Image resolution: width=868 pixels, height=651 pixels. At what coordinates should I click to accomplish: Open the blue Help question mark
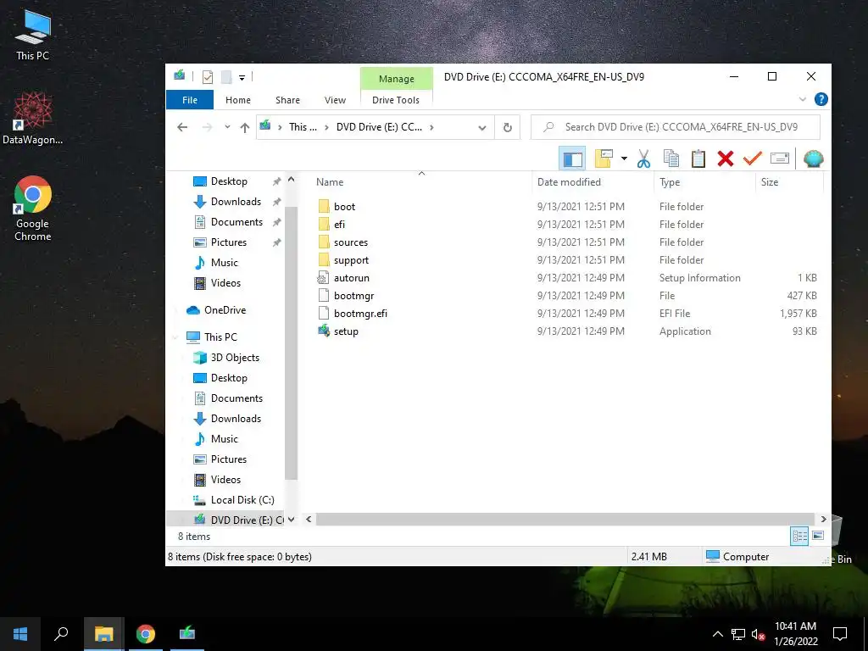821,100
